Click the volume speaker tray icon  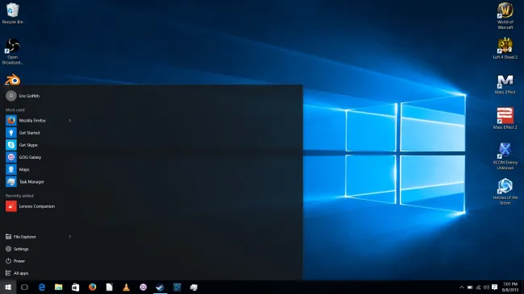click(486, 288)
